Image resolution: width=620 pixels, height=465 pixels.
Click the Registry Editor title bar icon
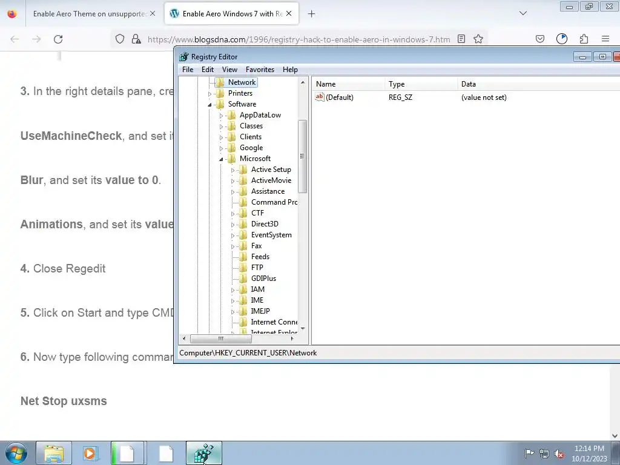[184, 57]
